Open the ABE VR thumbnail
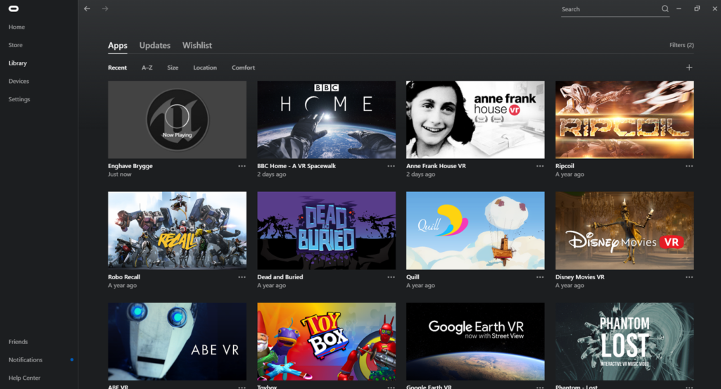721x389 pixels. [177, 341]
